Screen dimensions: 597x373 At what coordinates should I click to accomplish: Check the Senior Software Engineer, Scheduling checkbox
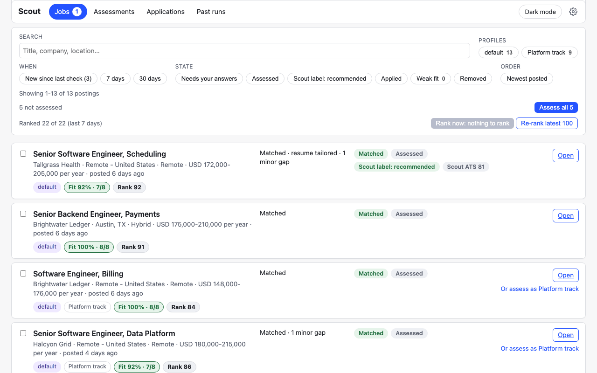tap(23, 153)
